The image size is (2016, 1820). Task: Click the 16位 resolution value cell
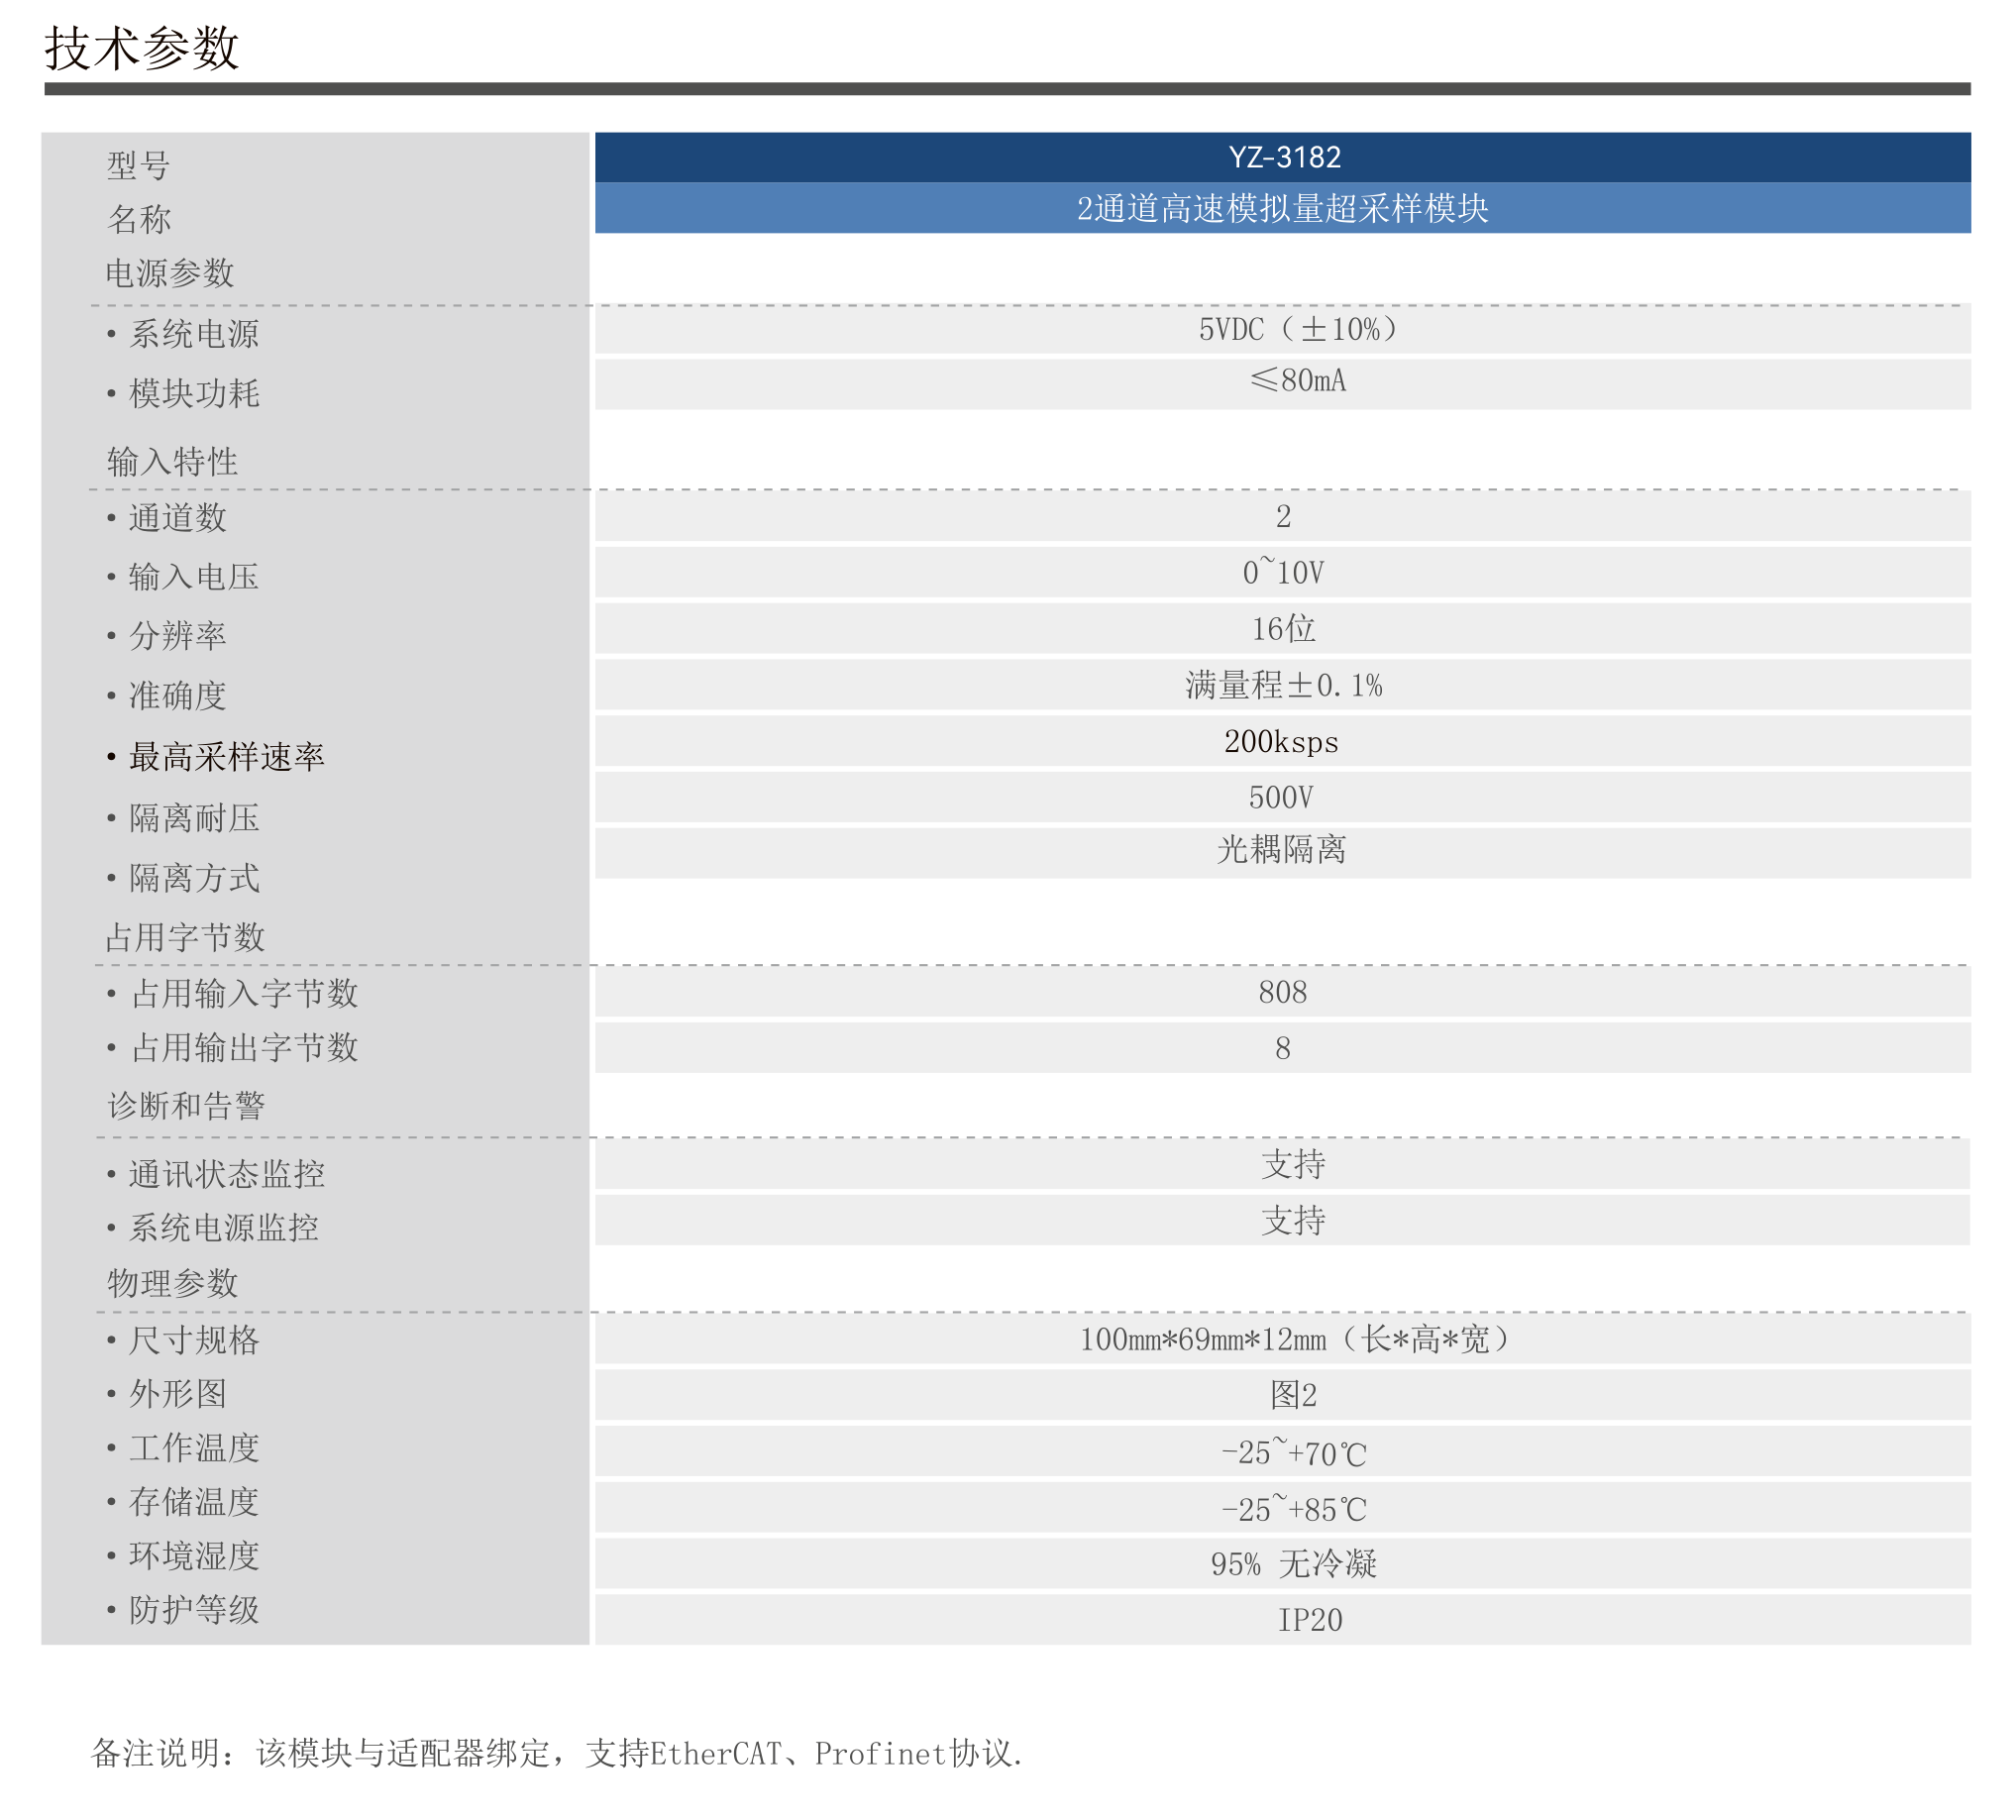point(1283,629)
